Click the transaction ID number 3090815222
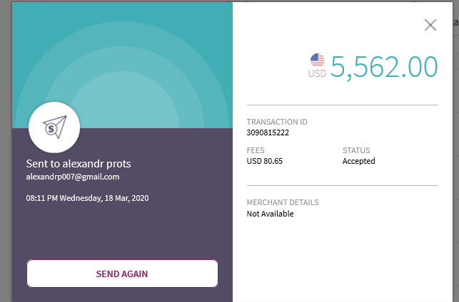This screenshot has width=459, height=302. point(268,132)
